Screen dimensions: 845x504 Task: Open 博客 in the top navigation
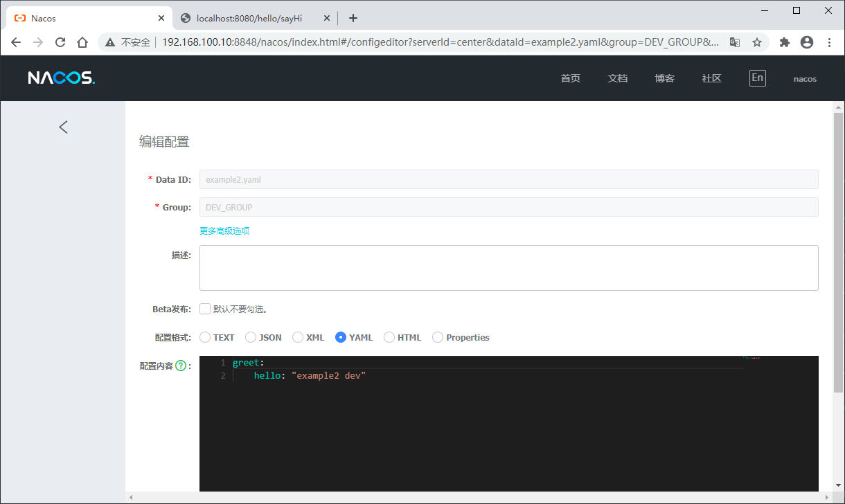pos(665,78)
